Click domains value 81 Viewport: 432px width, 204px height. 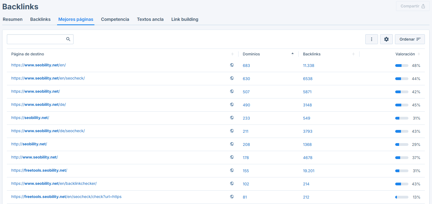point(245,197)
